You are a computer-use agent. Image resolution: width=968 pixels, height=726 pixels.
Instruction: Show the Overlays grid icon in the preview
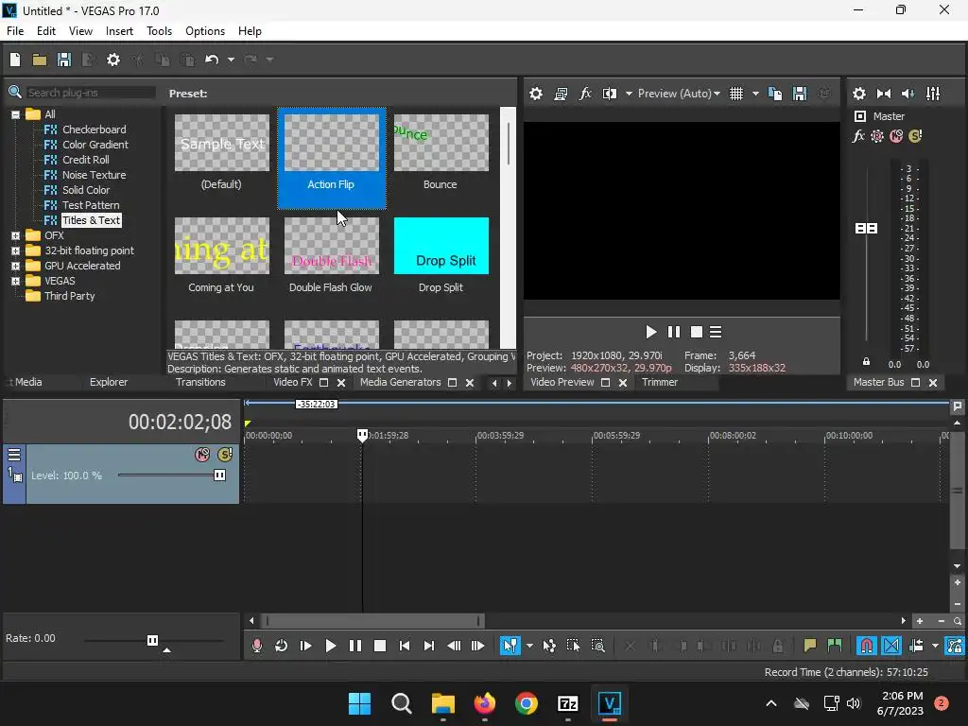[736, 94]
